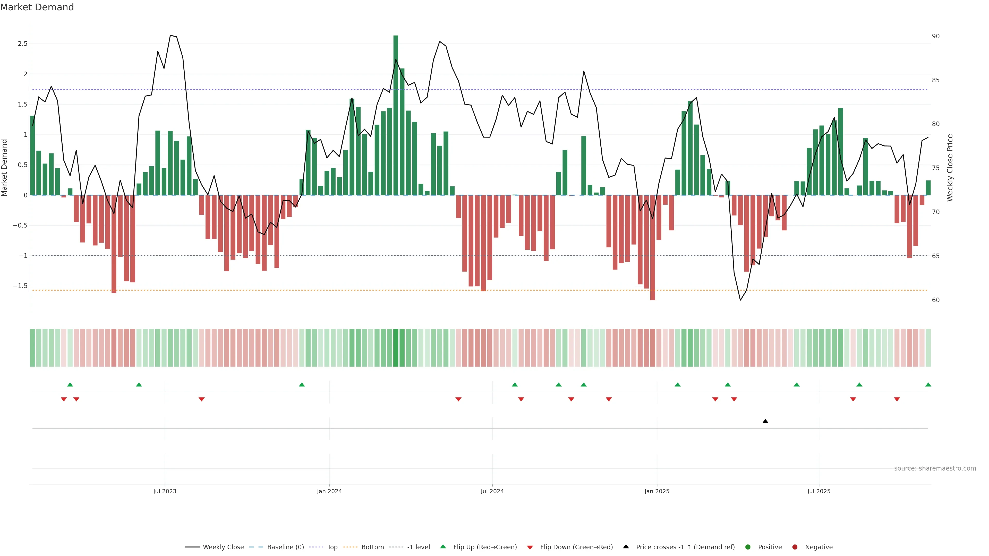Viewport: 989px width, 556px height.
Task: Click the Positive green circle legend icon
Action: tap(747, 547)
